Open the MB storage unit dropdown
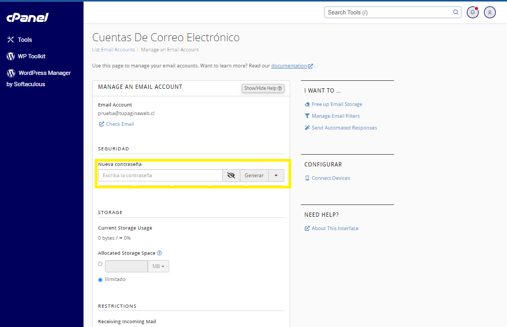The width and height of the screenshot is (507, 327). coord(158,267)
